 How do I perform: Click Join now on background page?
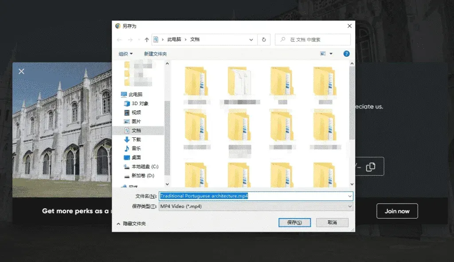click(x=397, y=211)
